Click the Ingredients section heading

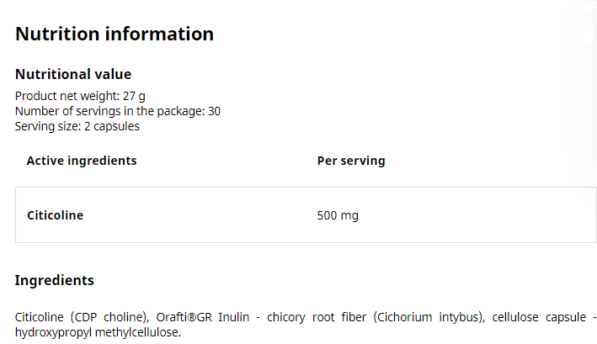(x=55, y=280)
